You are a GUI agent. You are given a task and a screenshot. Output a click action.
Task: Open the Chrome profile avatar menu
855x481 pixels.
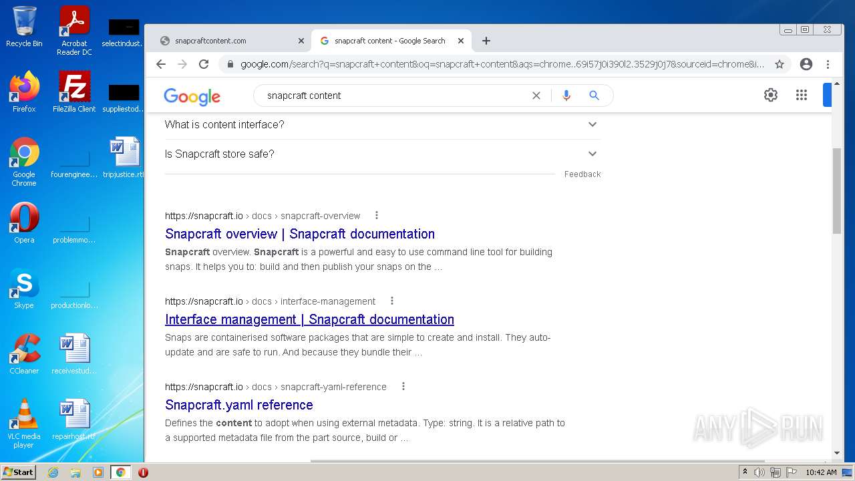coord(806,64)
